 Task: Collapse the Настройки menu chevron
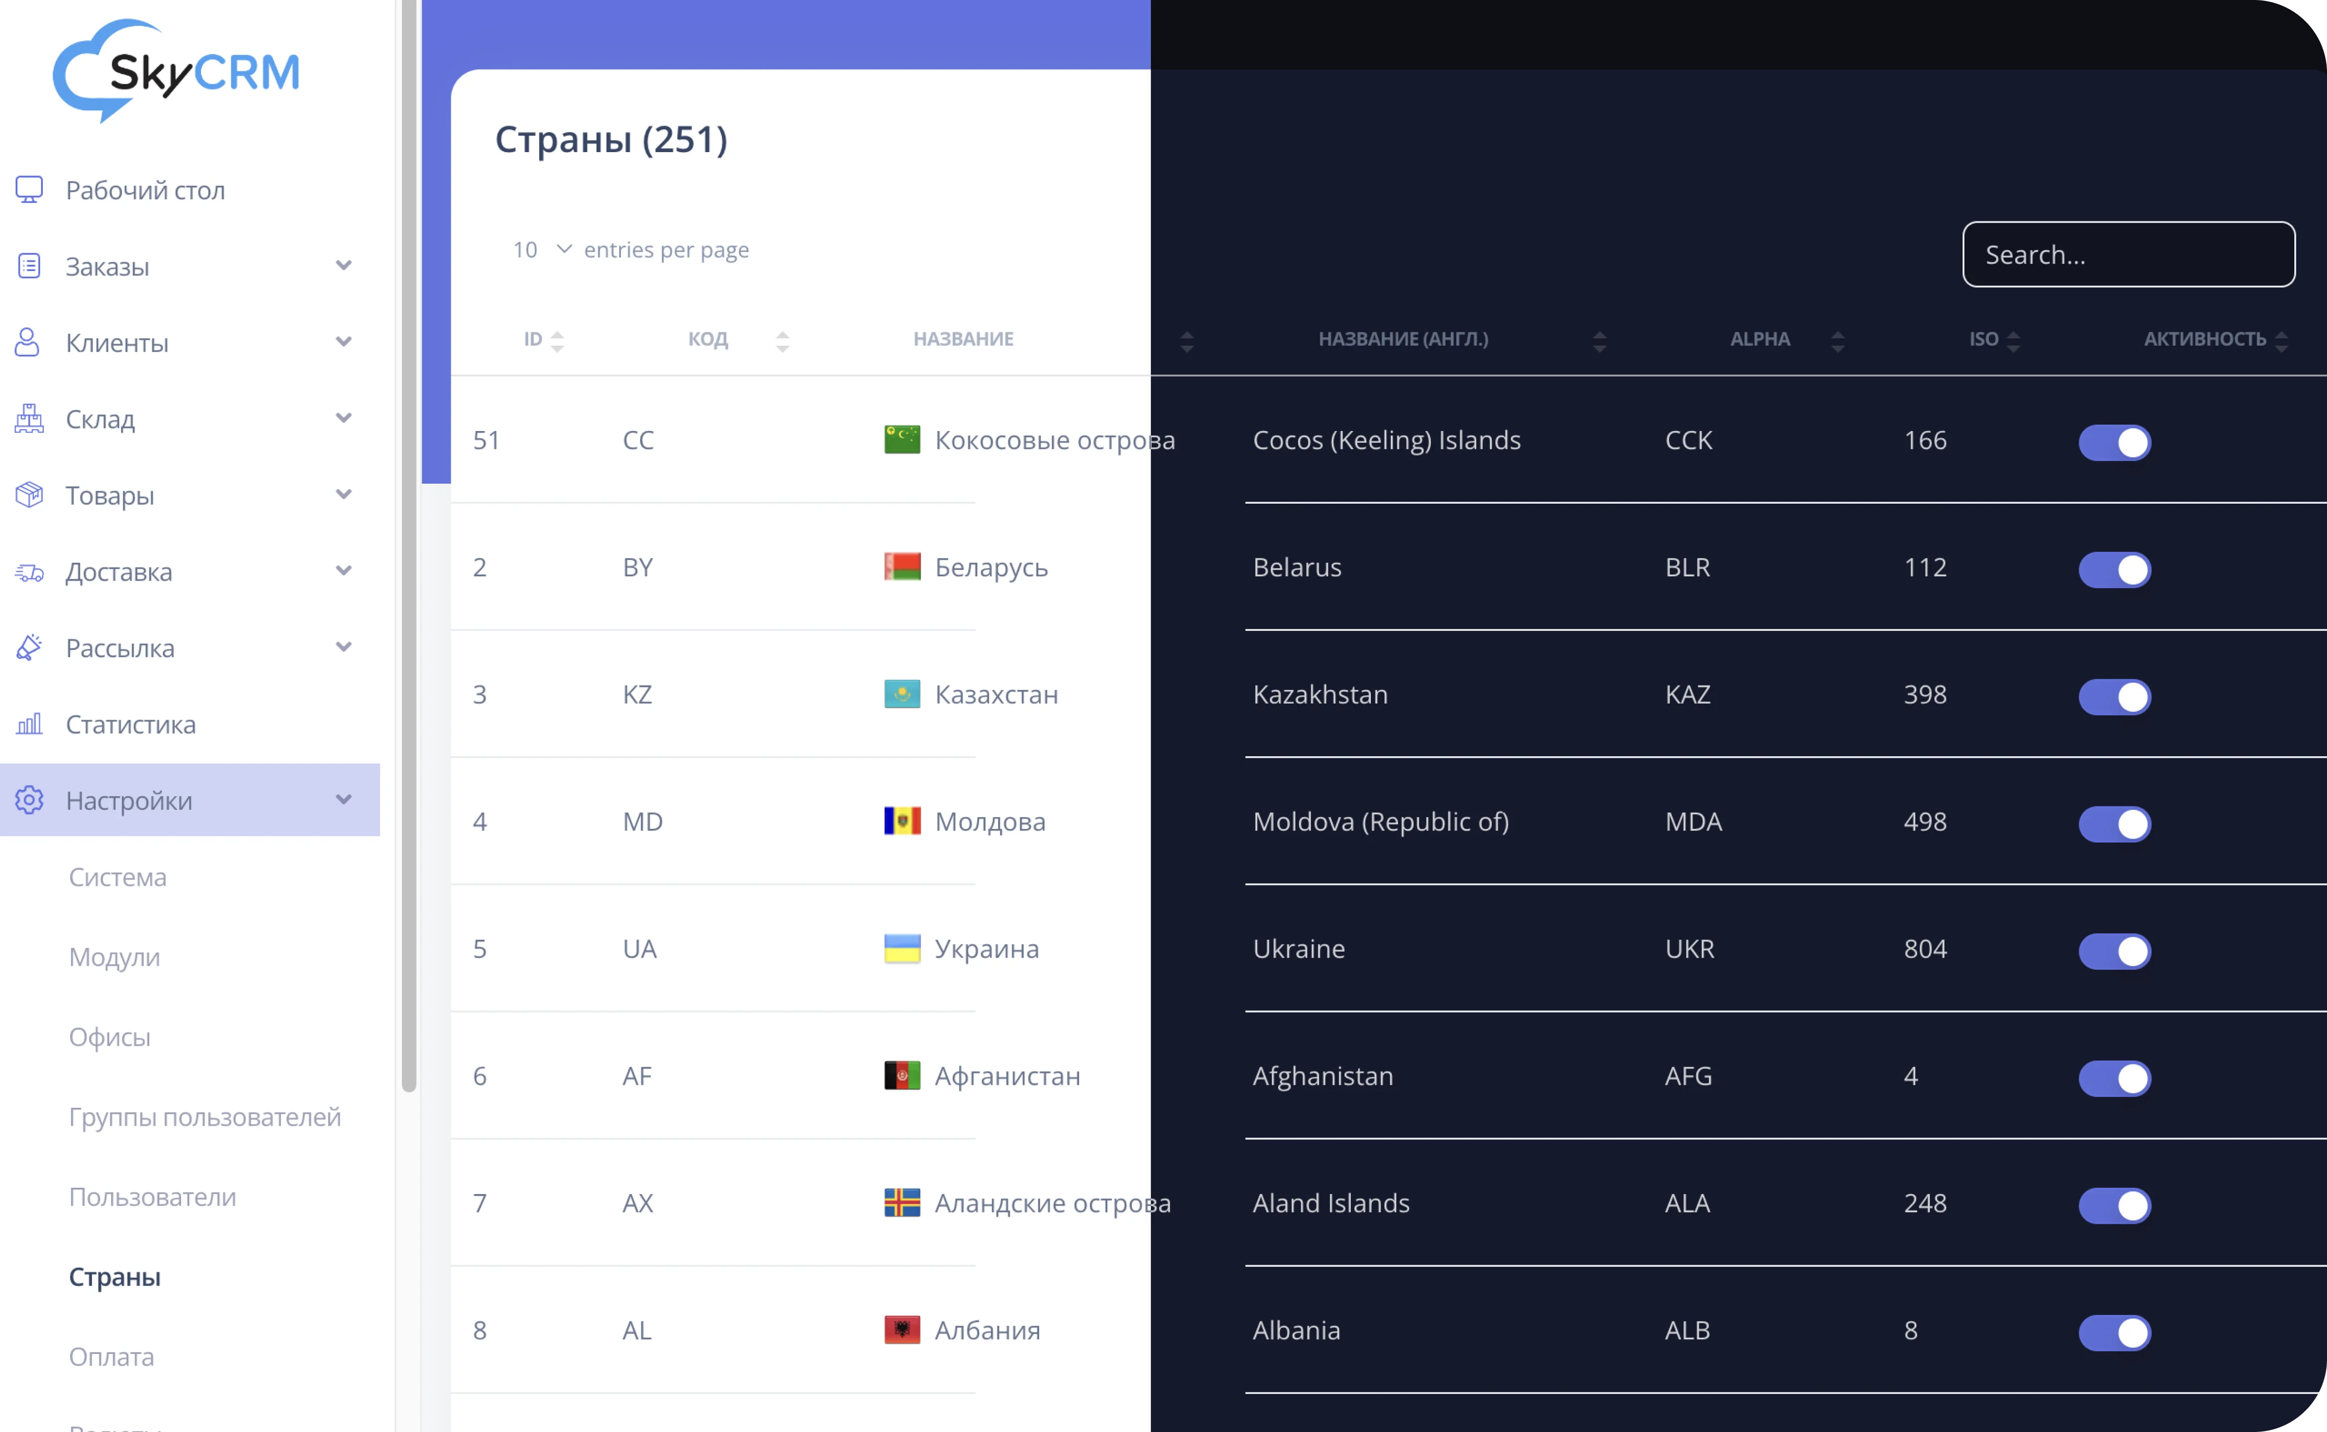(344, 799)
